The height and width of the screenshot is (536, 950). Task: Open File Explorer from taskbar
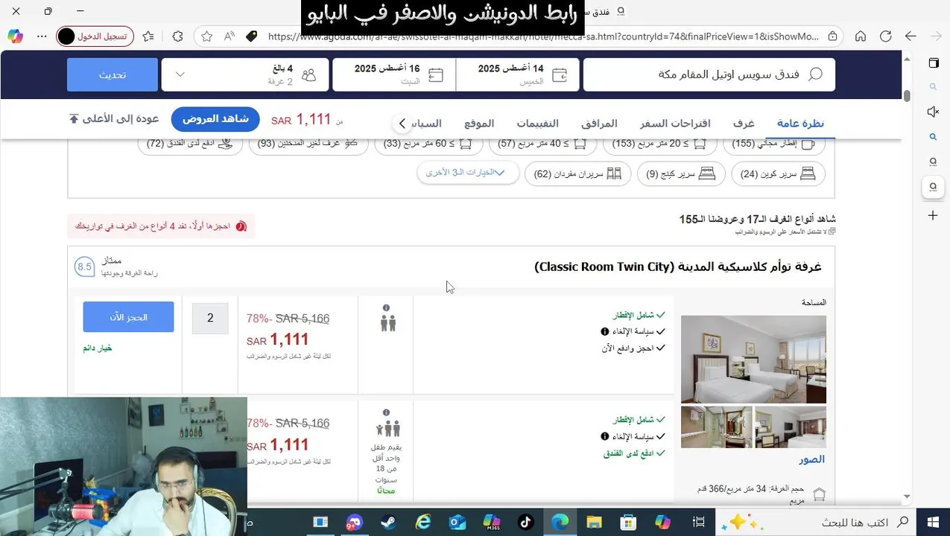pyautogui.click(x=594, y=522)
